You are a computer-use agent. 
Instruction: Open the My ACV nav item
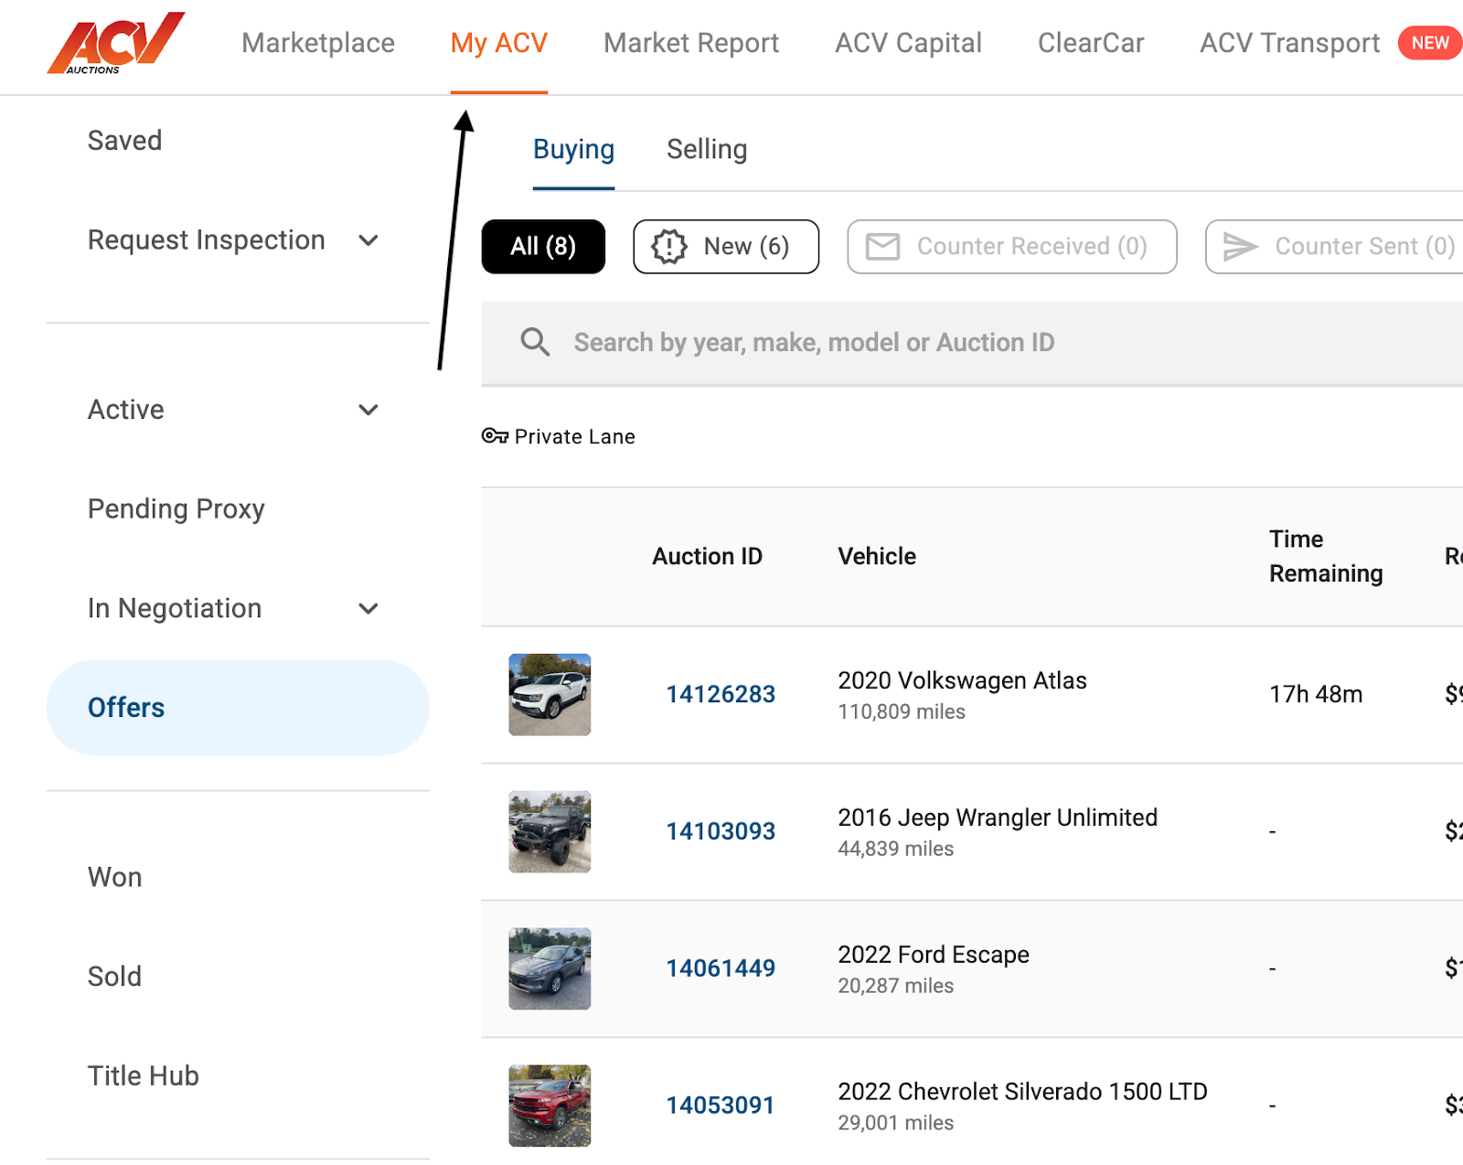tap(499, 43)
